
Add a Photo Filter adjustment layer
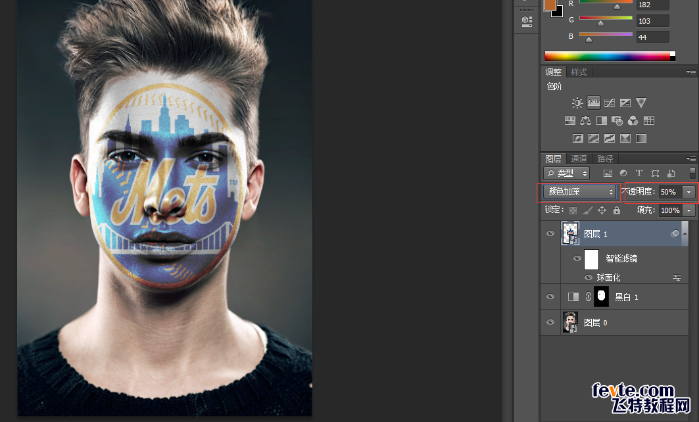click(617, 121)
